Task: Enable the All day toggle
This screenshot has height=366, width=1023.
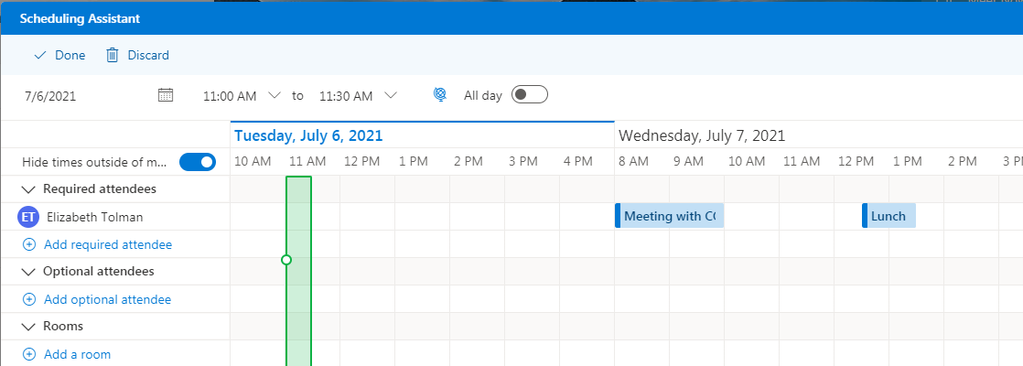Action: [x=529, y=95]
